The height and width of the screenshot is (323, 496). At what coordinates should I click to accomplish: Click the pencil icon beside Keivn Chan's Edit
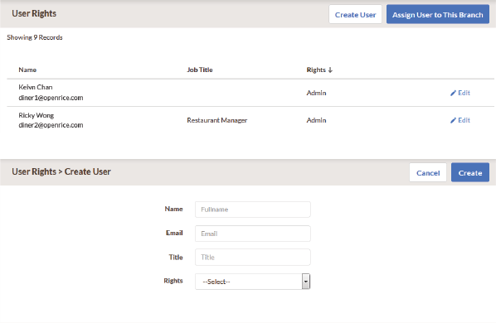[x=453, y=93]
